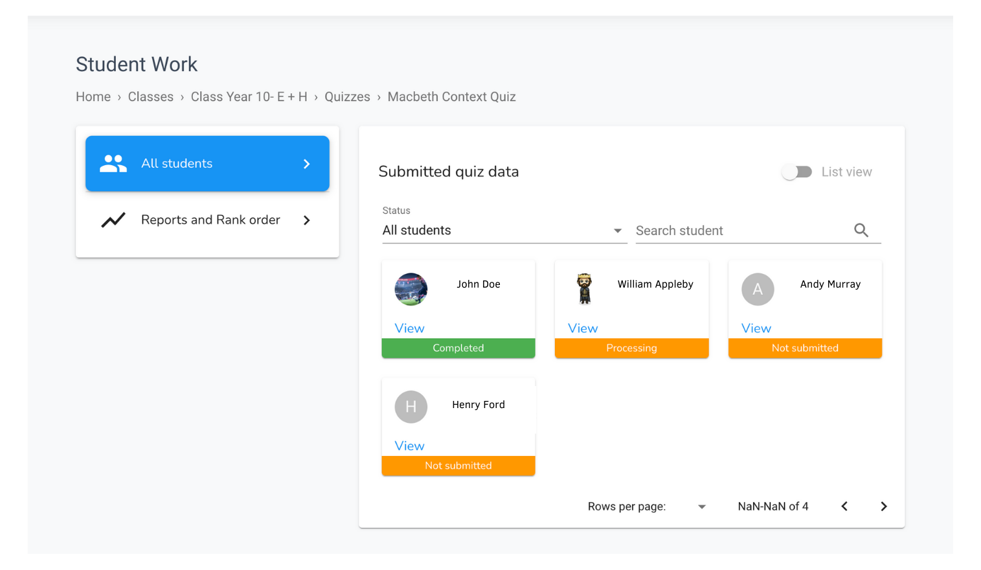The image size is (981, 570).
Task: Go to previous page arrow
Action: click(844, 507)
